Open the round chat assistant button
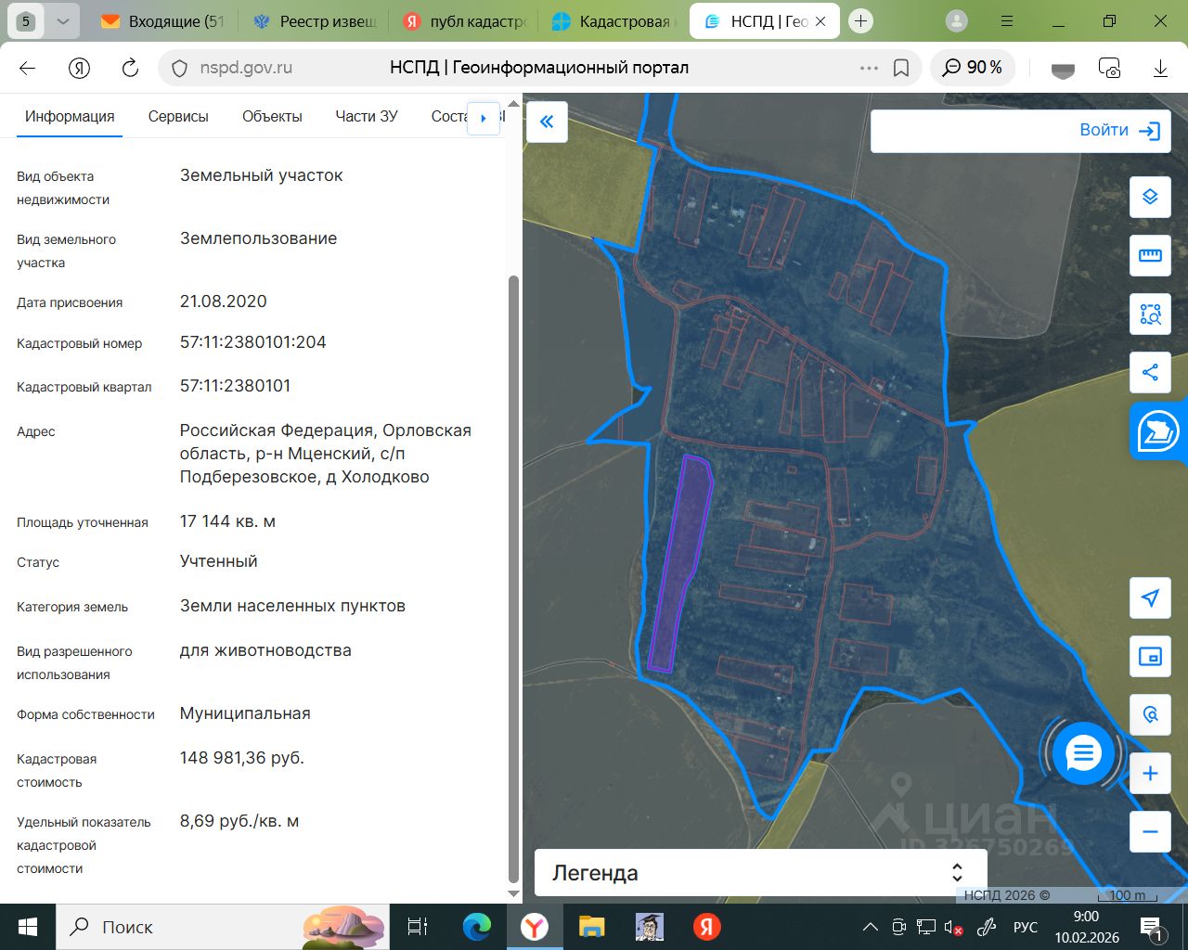The image size is (1188, 950). coord(1083,753)
